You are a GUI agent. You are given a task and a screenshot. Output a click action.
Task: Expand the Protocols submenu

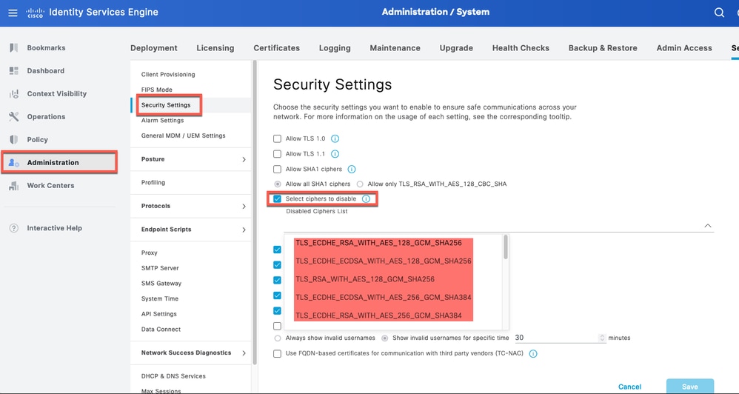click(244, 206)
